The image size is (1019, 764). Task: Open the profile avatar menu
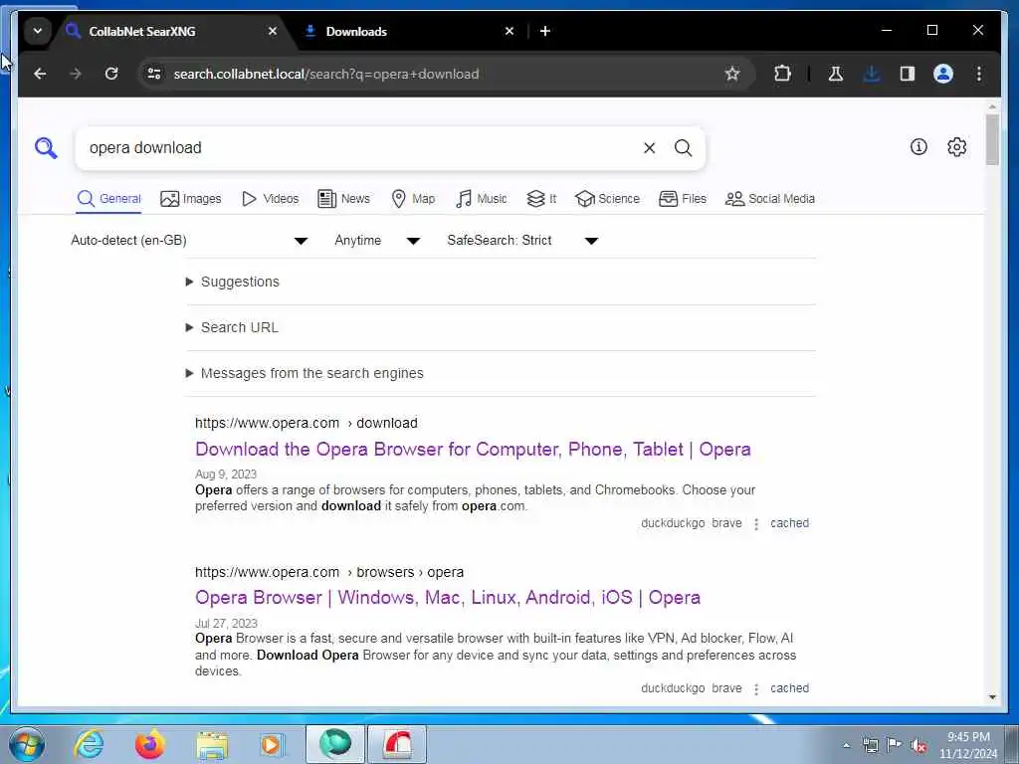click(x=943, y=74)
